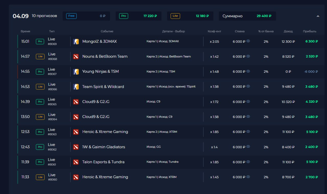The width and height of the screenshot is (327, 194).
Task: Collapse the 04.09 forecasts section
Action: 318,16
